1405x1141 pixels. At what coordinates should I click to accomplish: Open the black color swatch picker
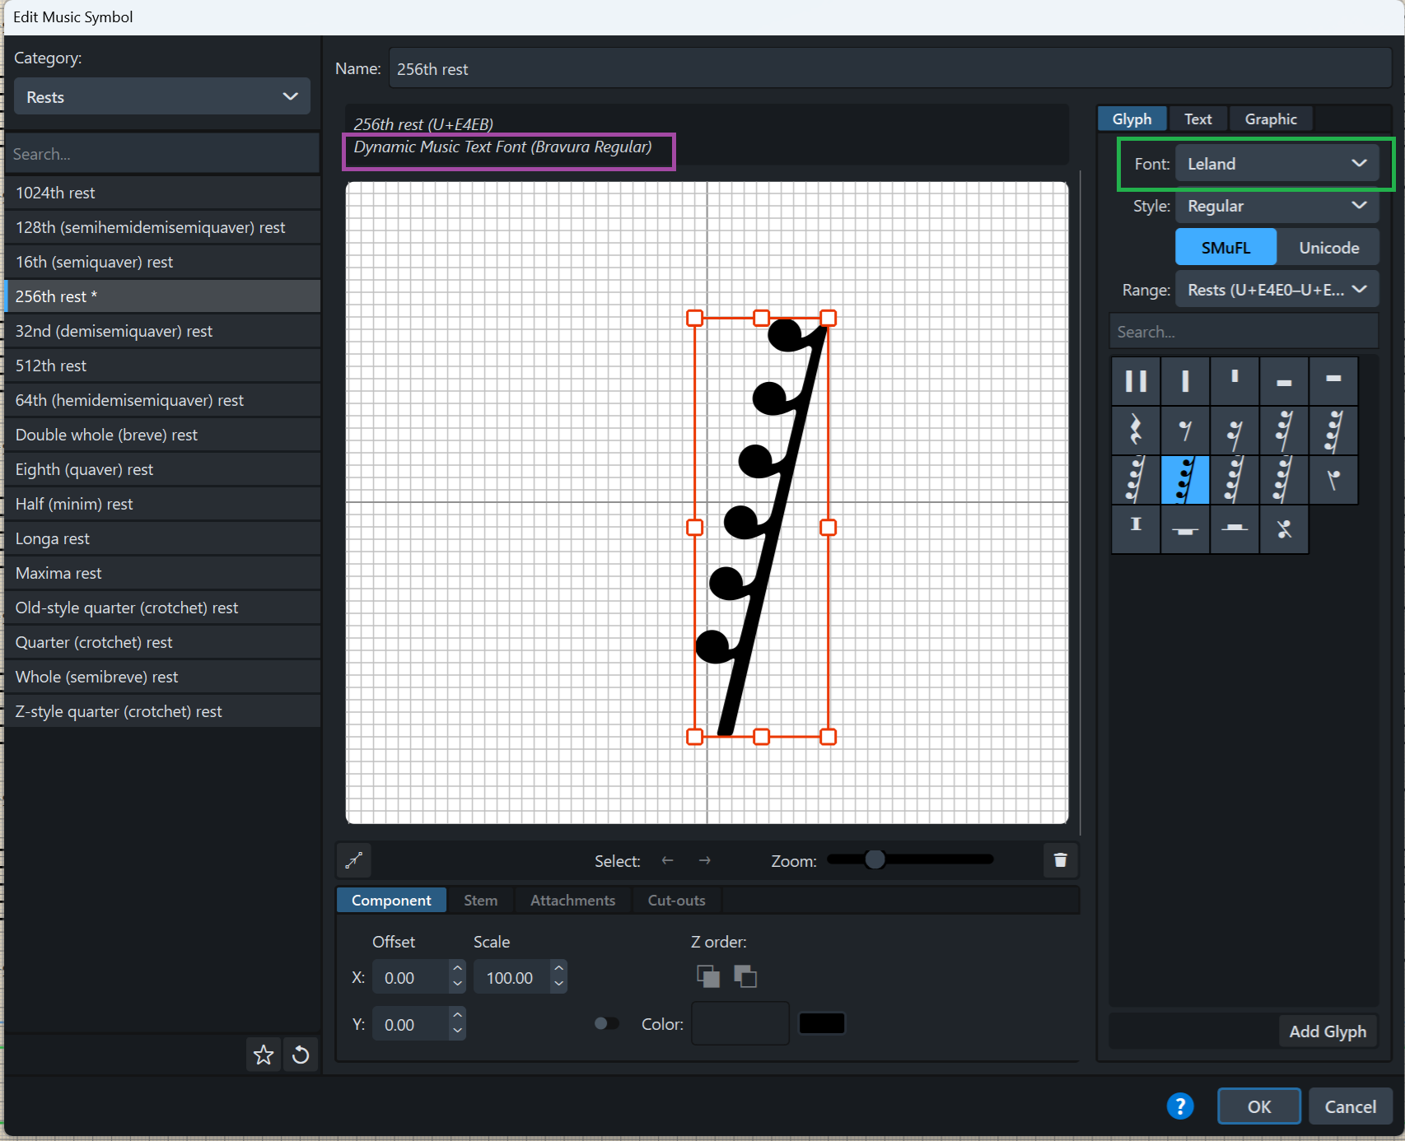point(821,1023)
